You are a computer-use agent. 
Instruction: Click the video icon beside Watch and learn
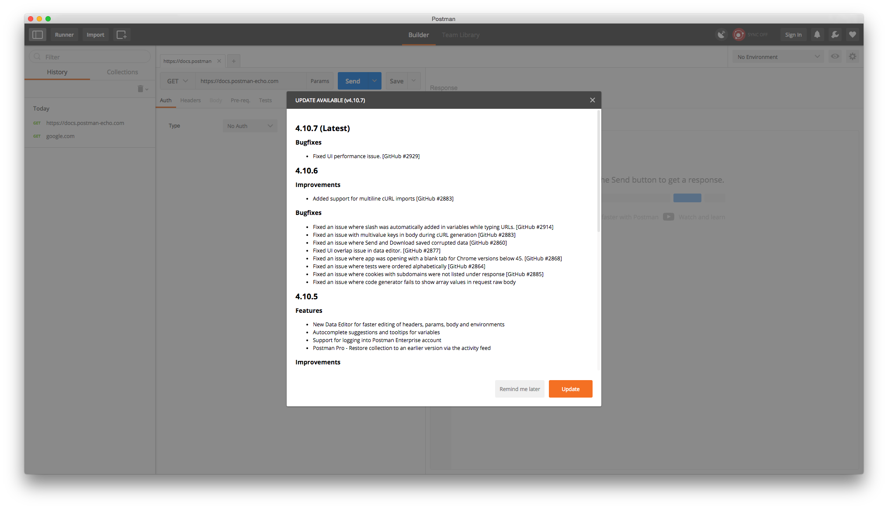click(669, 217)
